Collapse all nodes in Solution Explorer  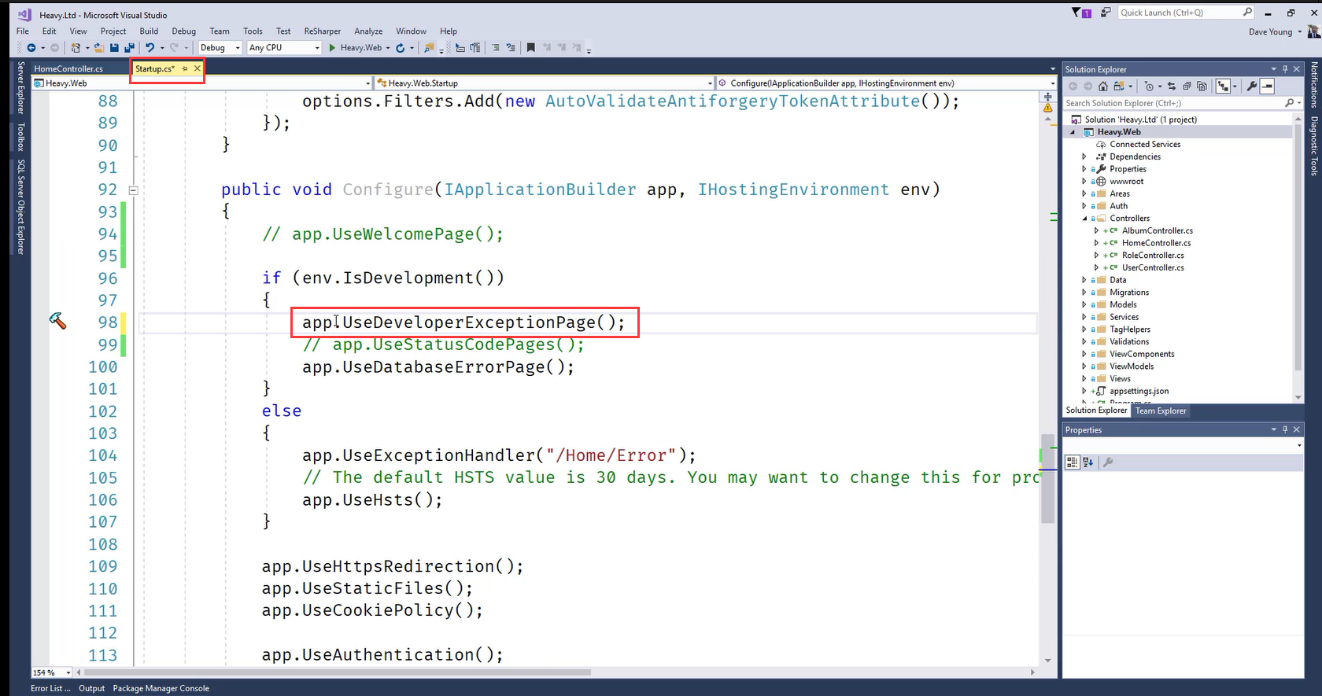[x=1187, y=87]
